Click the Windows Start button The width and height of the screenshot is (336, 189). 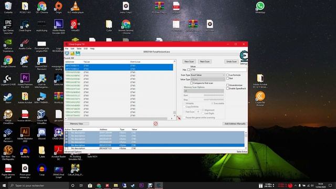tap(4, 185)
